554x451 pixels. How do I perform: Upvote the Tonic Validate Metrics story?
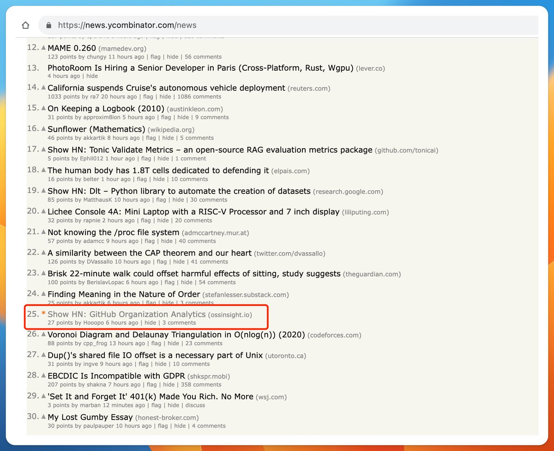(43, 149)
